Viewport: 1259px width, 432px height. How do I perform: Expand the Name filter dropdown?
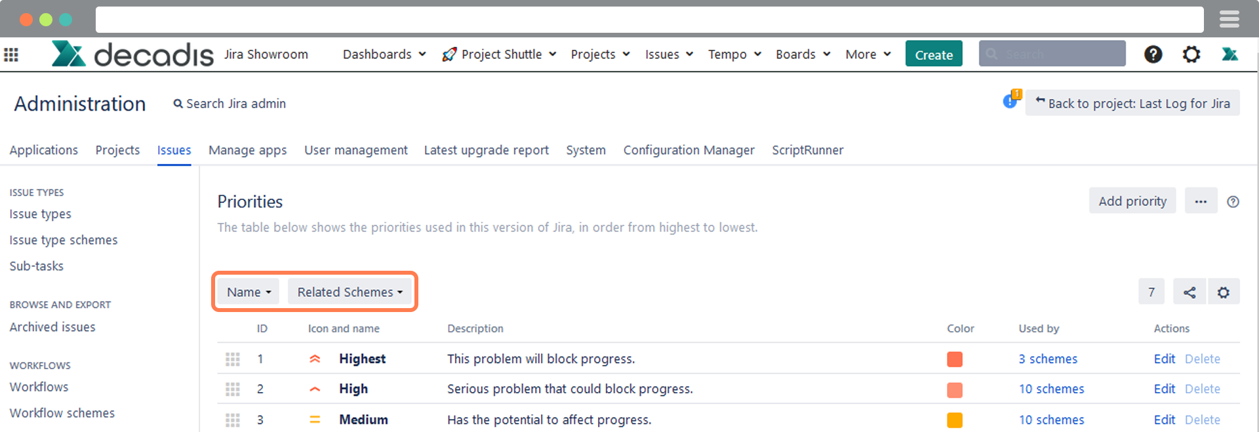249,292
